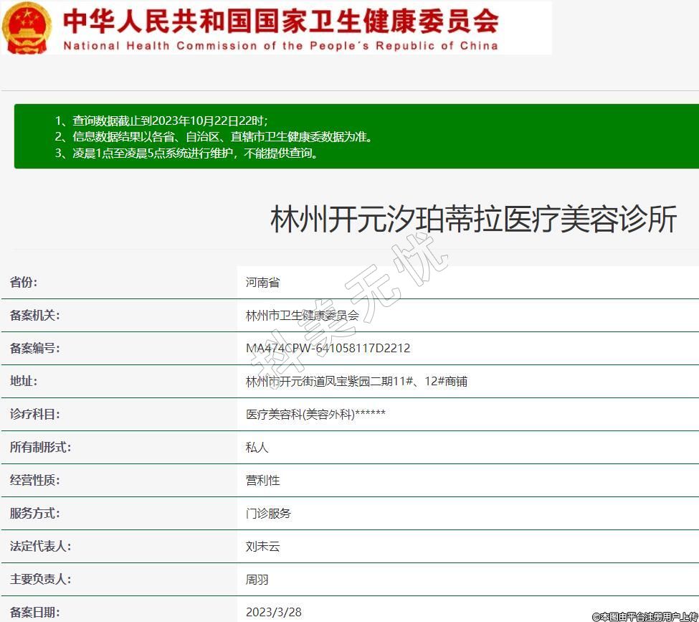Click the 主要负责人 name 周羽
The image size is (699, 622).
pos(257,580)
